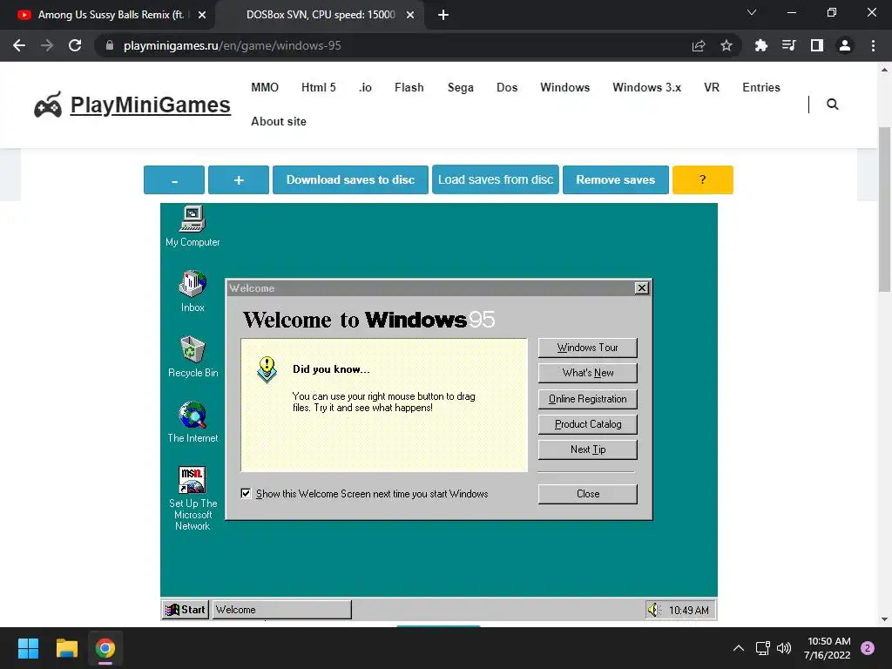Click the network tray icon
This screenshot has width=892, height=669.
coord(762,648)
